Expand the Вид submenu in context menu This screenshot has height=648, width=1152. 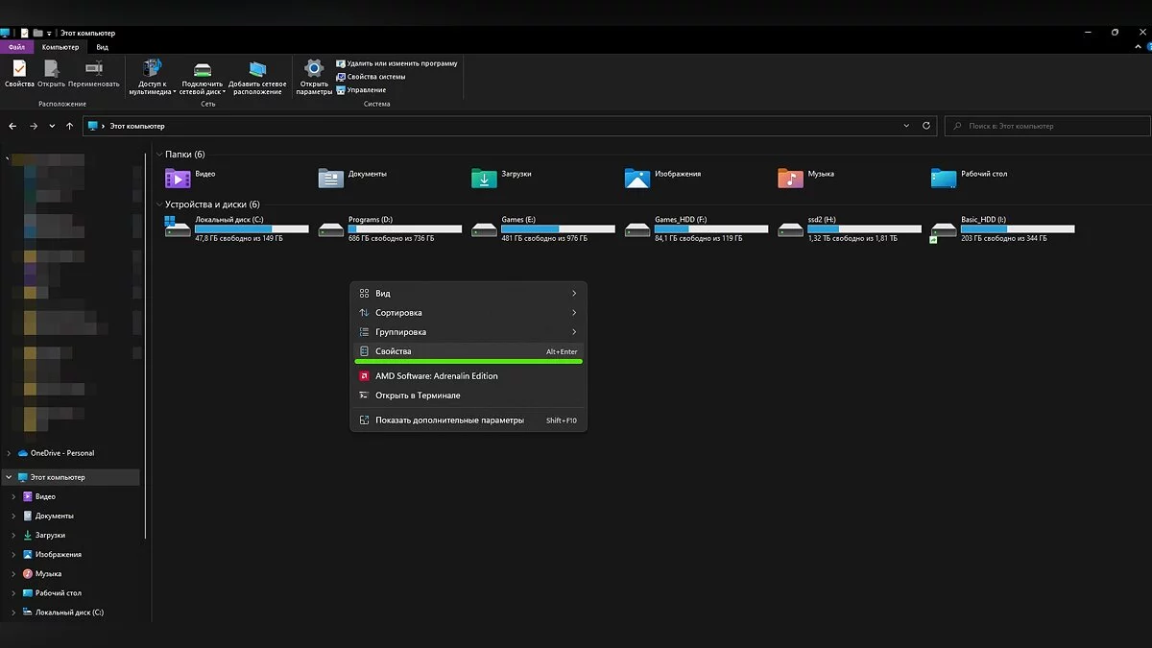tap(468, 294)
